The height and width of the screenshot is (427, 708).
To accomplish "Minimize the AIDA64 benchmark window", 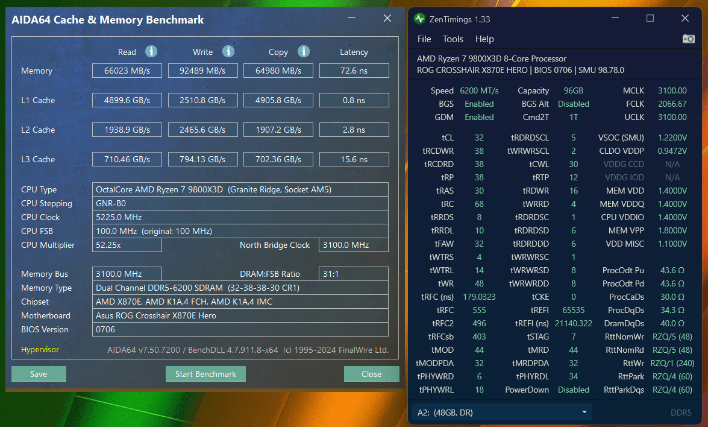I will 352,18.
